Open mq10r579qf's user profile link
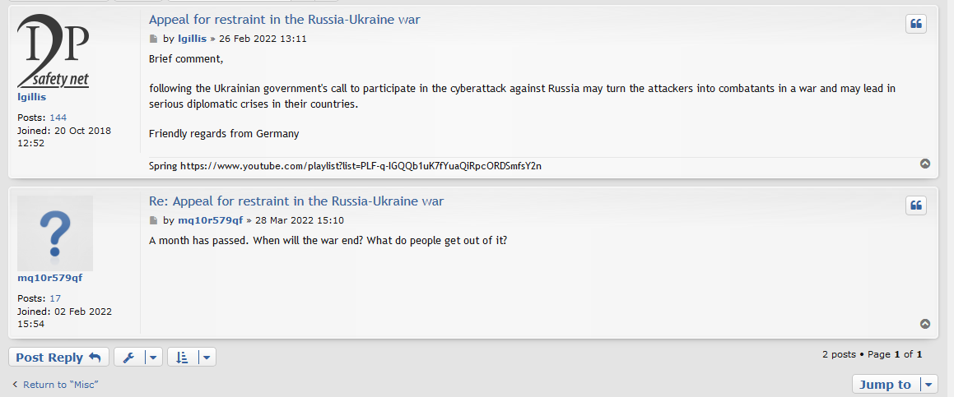 [49, 278]
